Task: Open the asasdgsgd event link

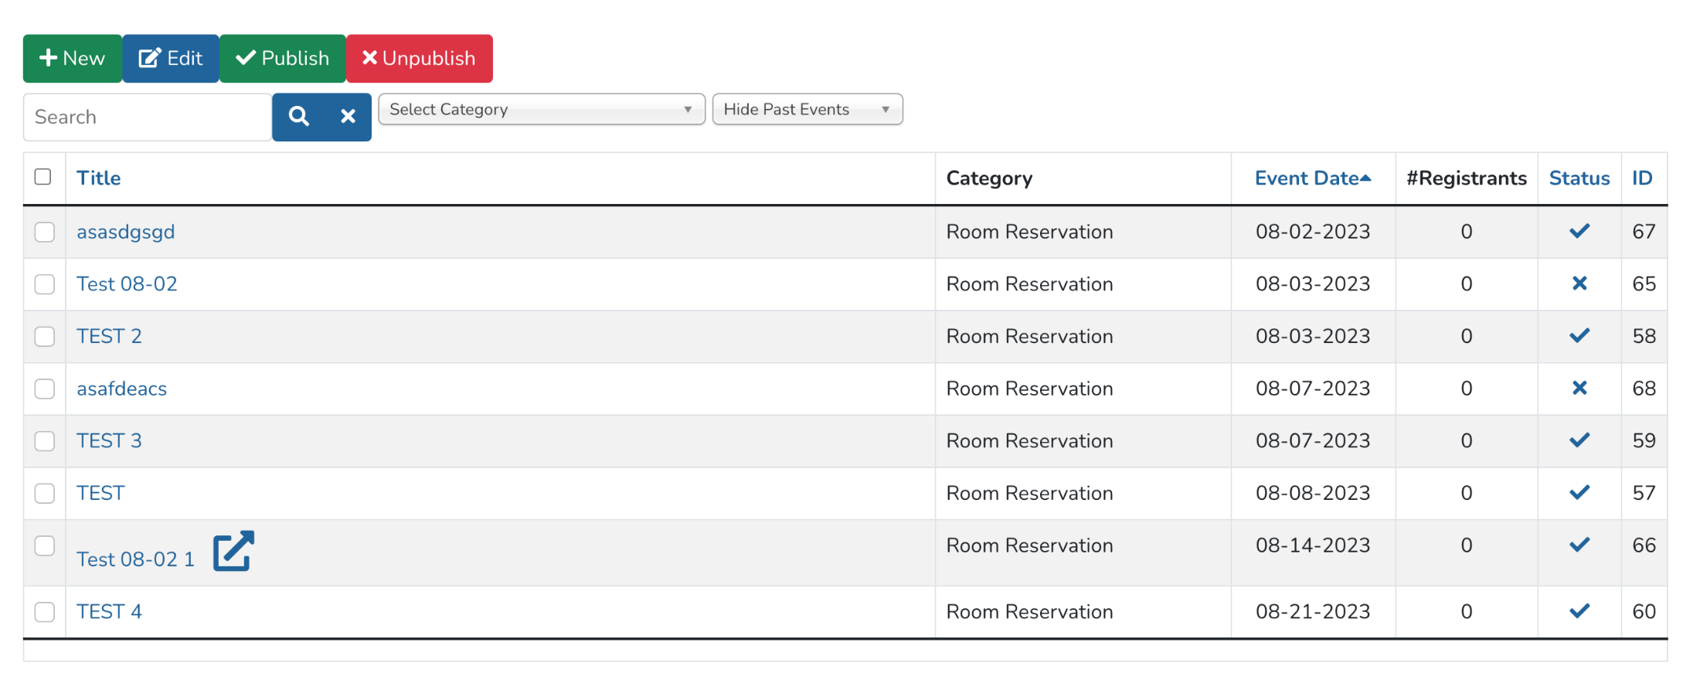Action: [x=125, y=232]
